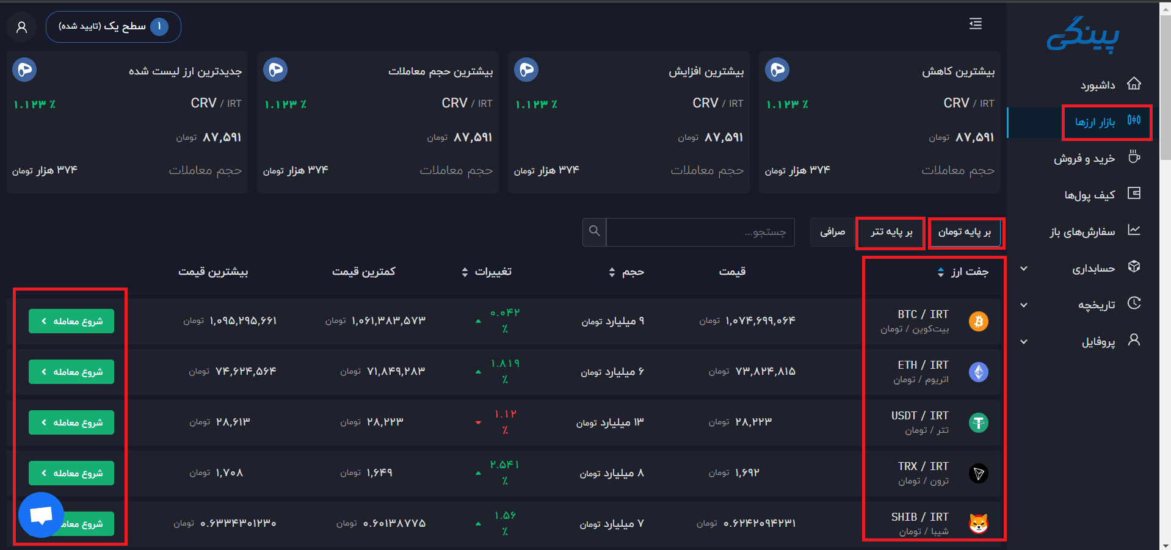
Task: Open the user profile icon in header
Action: click(x=22, y=27)
